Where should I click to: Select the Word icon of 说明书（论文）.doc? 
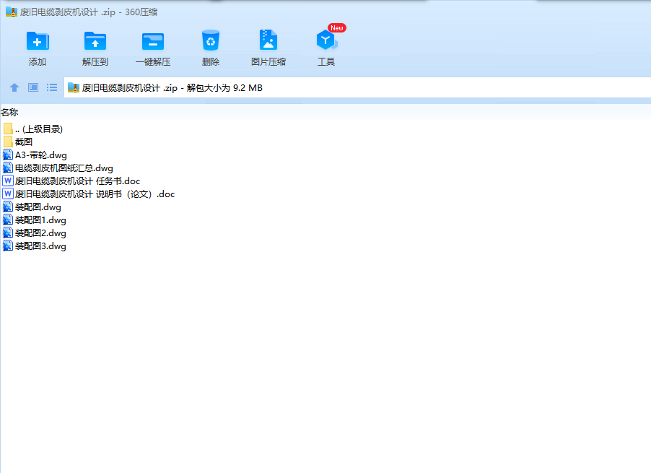click(8, 194)
